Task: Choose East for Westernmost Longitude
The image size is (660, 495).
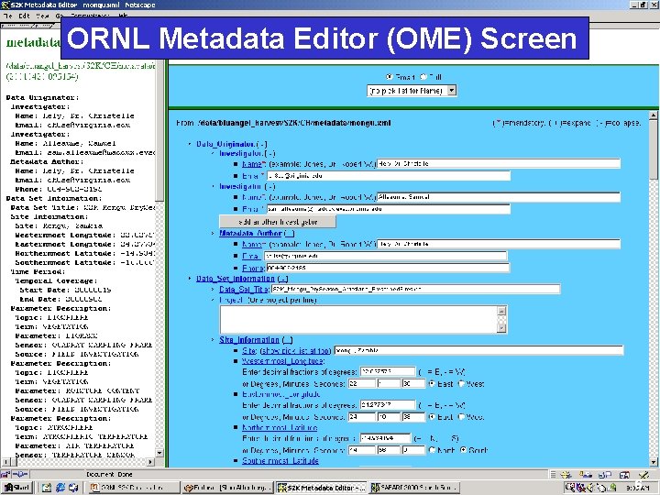Action: (432, 384)
